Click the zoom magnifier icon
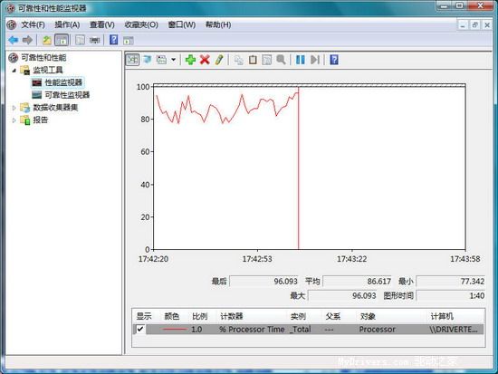This screenshot has width=498, height=374. [x=281, y=60]
